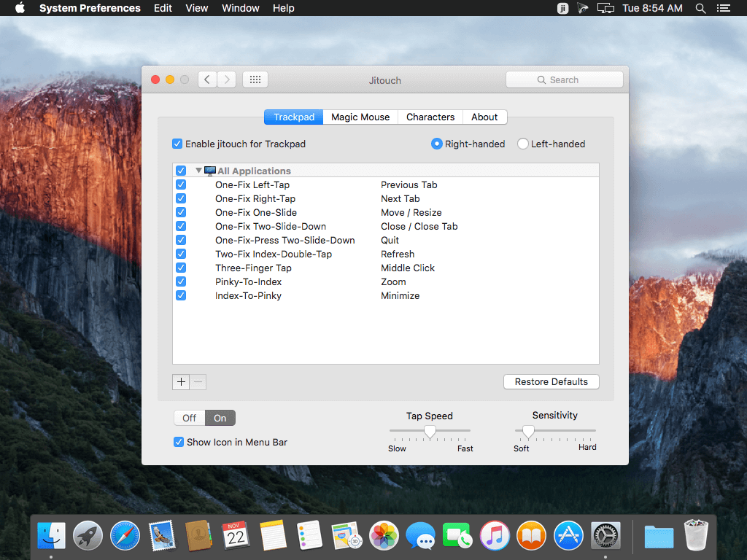Open Edit menu in menu bar
747x560 pixels.
163,8
